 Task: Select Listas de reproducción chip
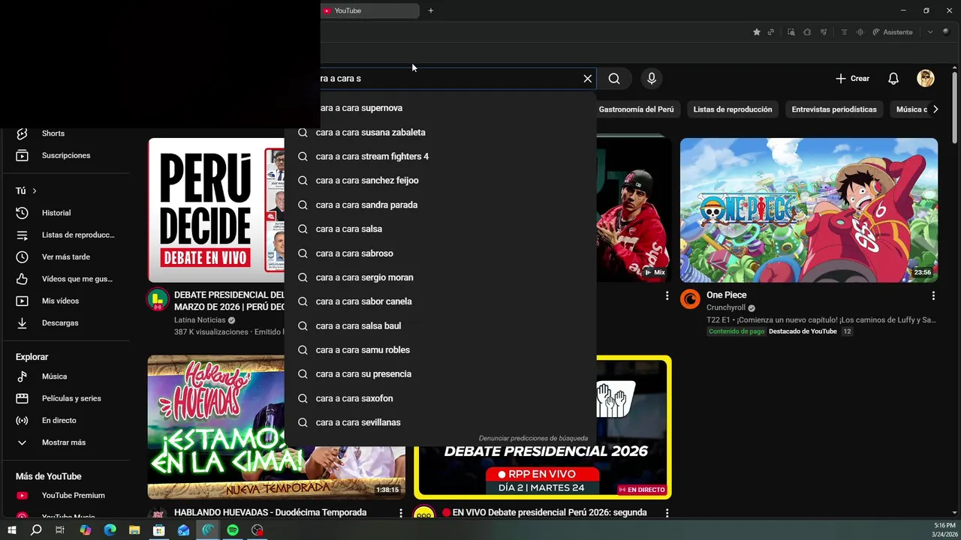click(x=733, y=109)
